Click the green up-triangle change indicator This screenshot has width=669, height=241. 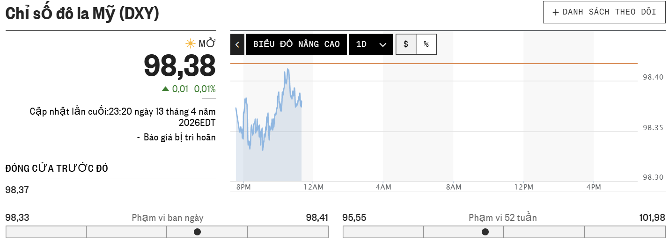[x=165, y=89]
